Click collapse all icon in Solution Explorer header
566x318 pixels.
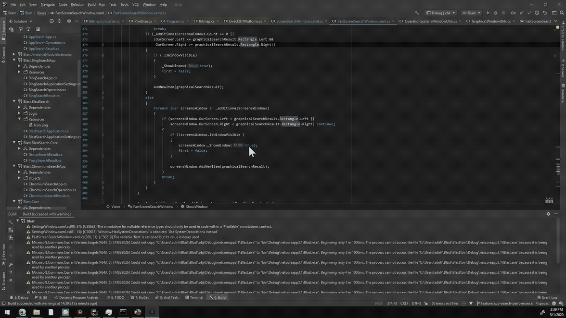pyautogui.click(x=60, y=21)
